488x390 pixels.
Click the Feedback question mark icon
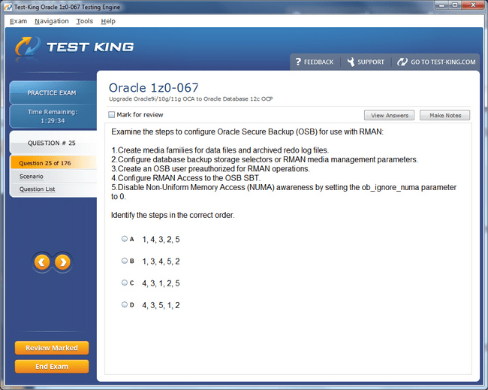[298, 62]
